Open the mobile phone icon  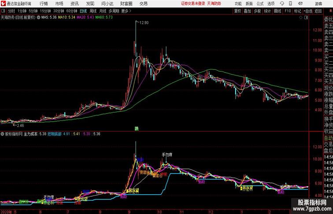tap(291, 4)
